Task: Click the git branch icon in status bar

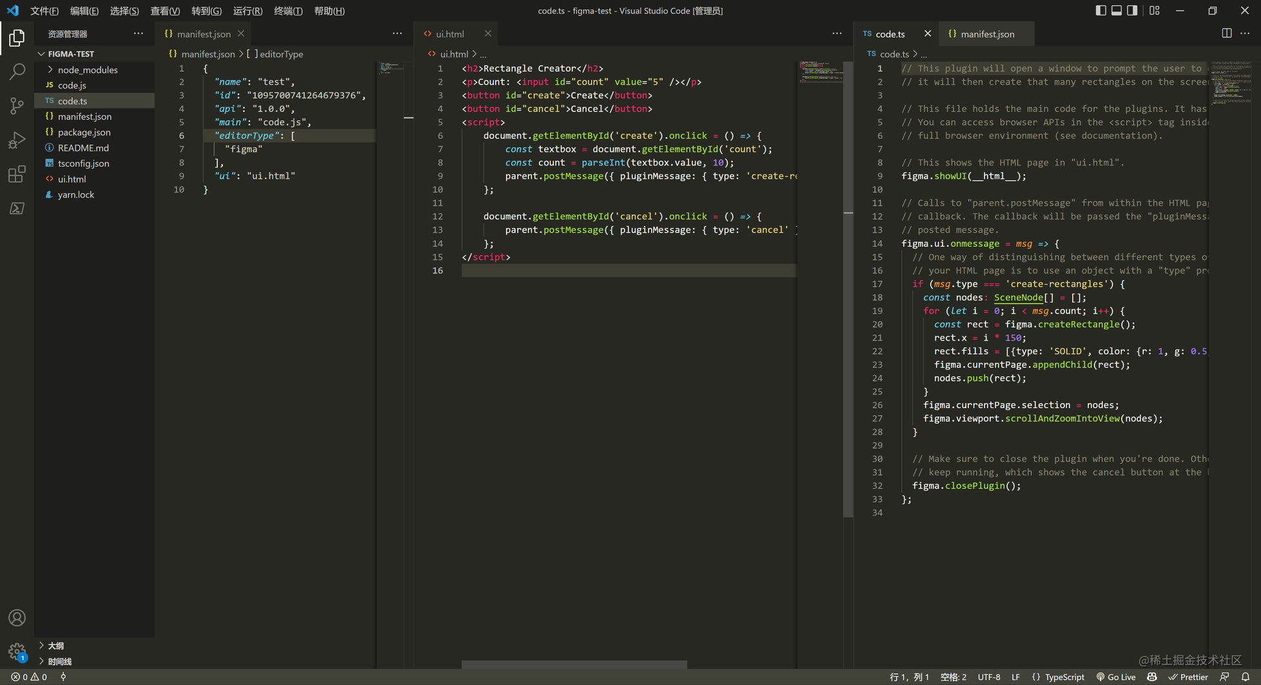Action: click(63, 677)
